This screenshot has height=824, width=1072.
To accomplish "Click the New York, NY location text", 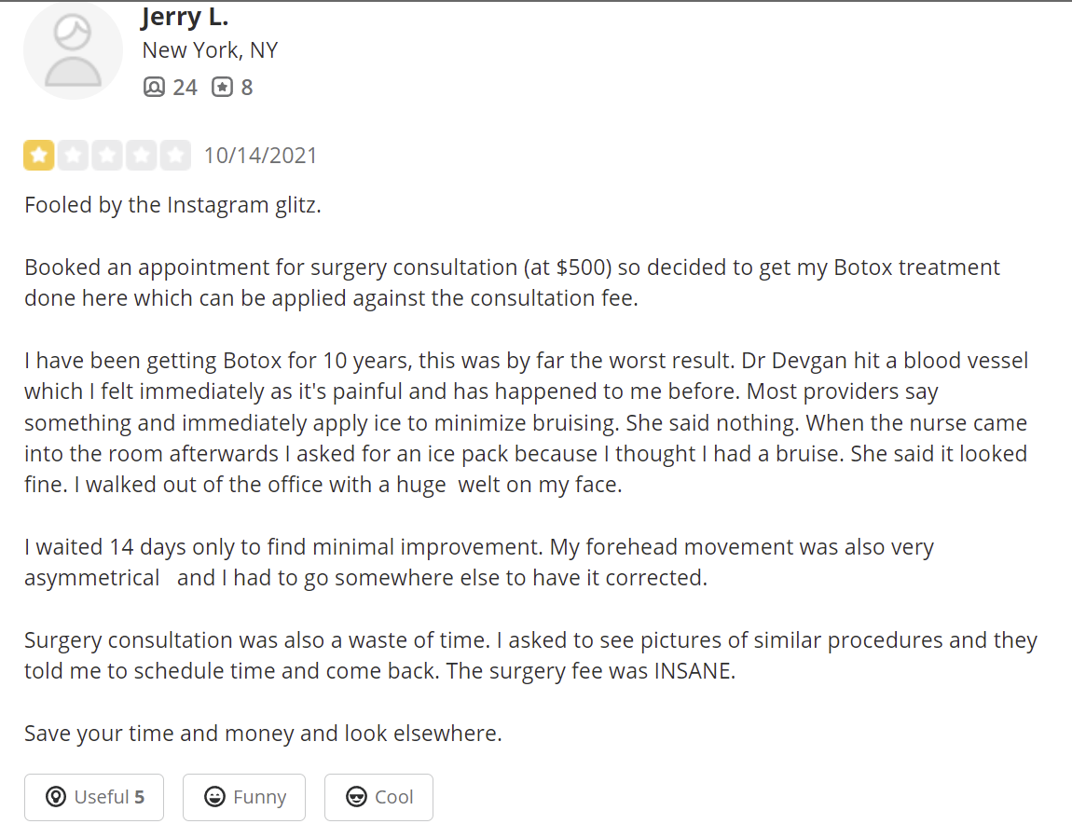I will click(210, 50).
